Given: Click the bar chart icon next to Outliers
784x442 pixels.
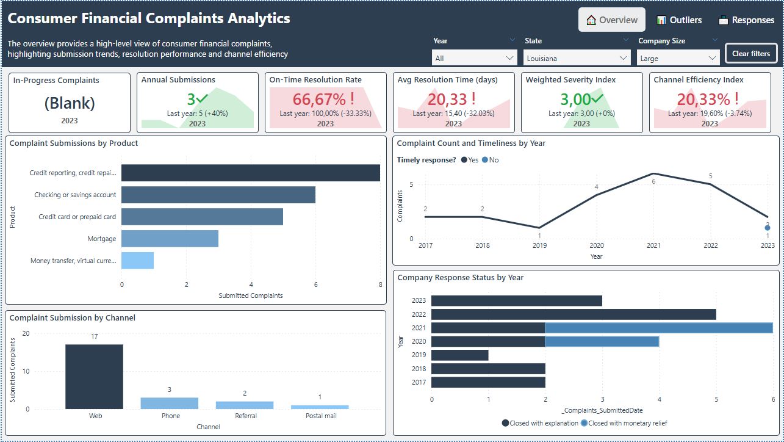Looking at the screenshot, I should [x=661, y=20].
